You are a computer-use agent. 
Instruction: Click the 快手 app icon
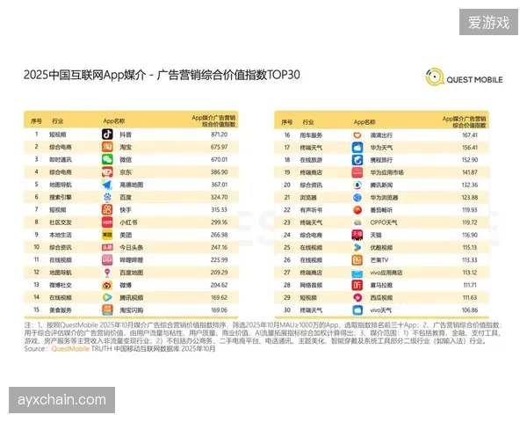coord(107,209)
